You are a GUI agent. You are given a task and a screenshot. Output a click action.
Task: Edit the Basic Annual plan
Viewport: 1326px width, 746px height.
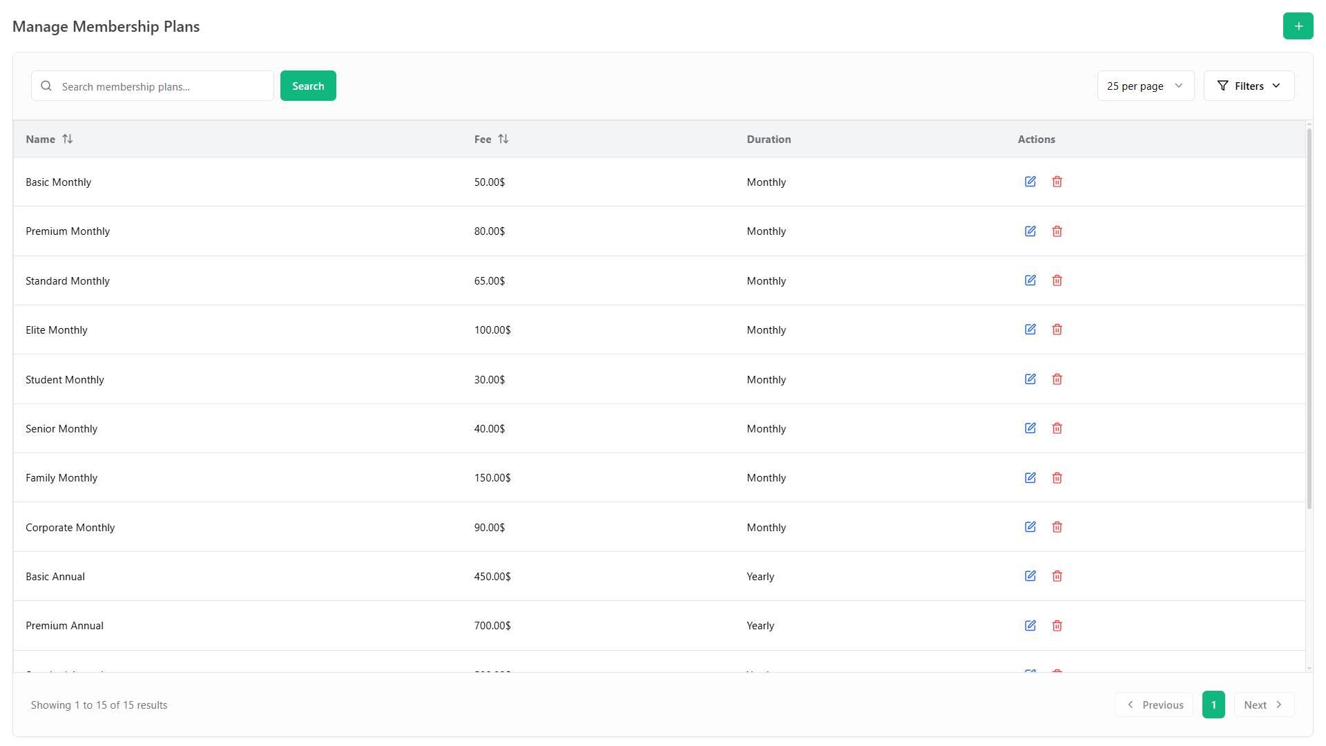1030,576
